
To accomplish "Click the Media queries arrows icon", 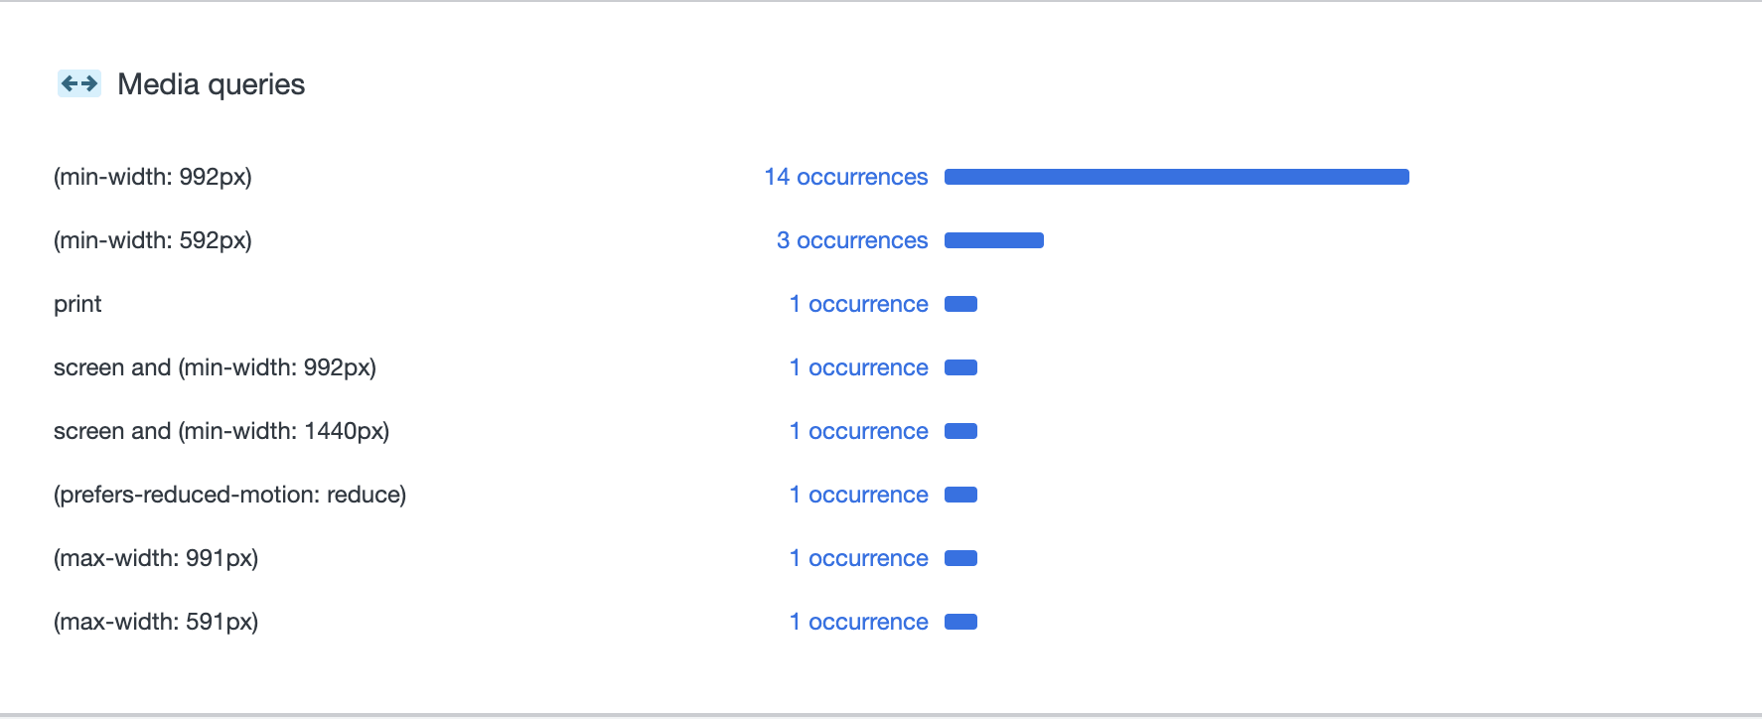I will point(79,83).
